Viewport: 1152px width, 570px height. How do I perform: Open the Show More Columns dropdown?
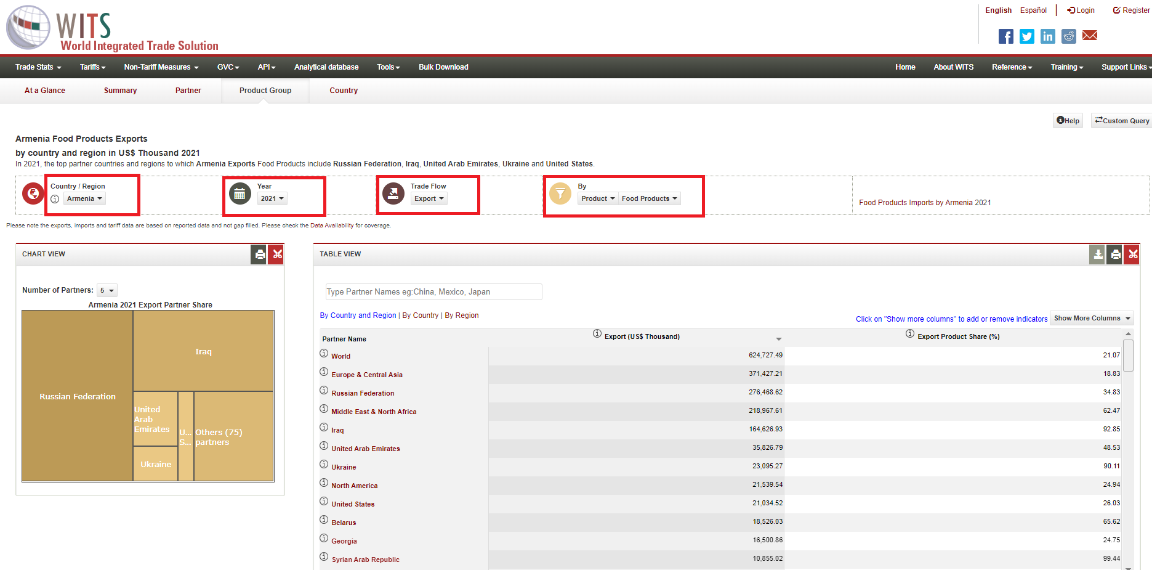tap(1092, 319)
